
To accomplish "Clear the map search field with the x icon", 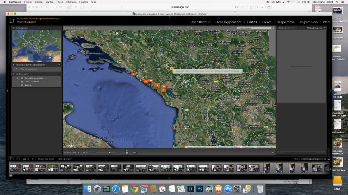I will click(272, 28).
